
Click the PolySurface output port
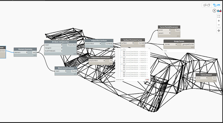coord(72,45)
